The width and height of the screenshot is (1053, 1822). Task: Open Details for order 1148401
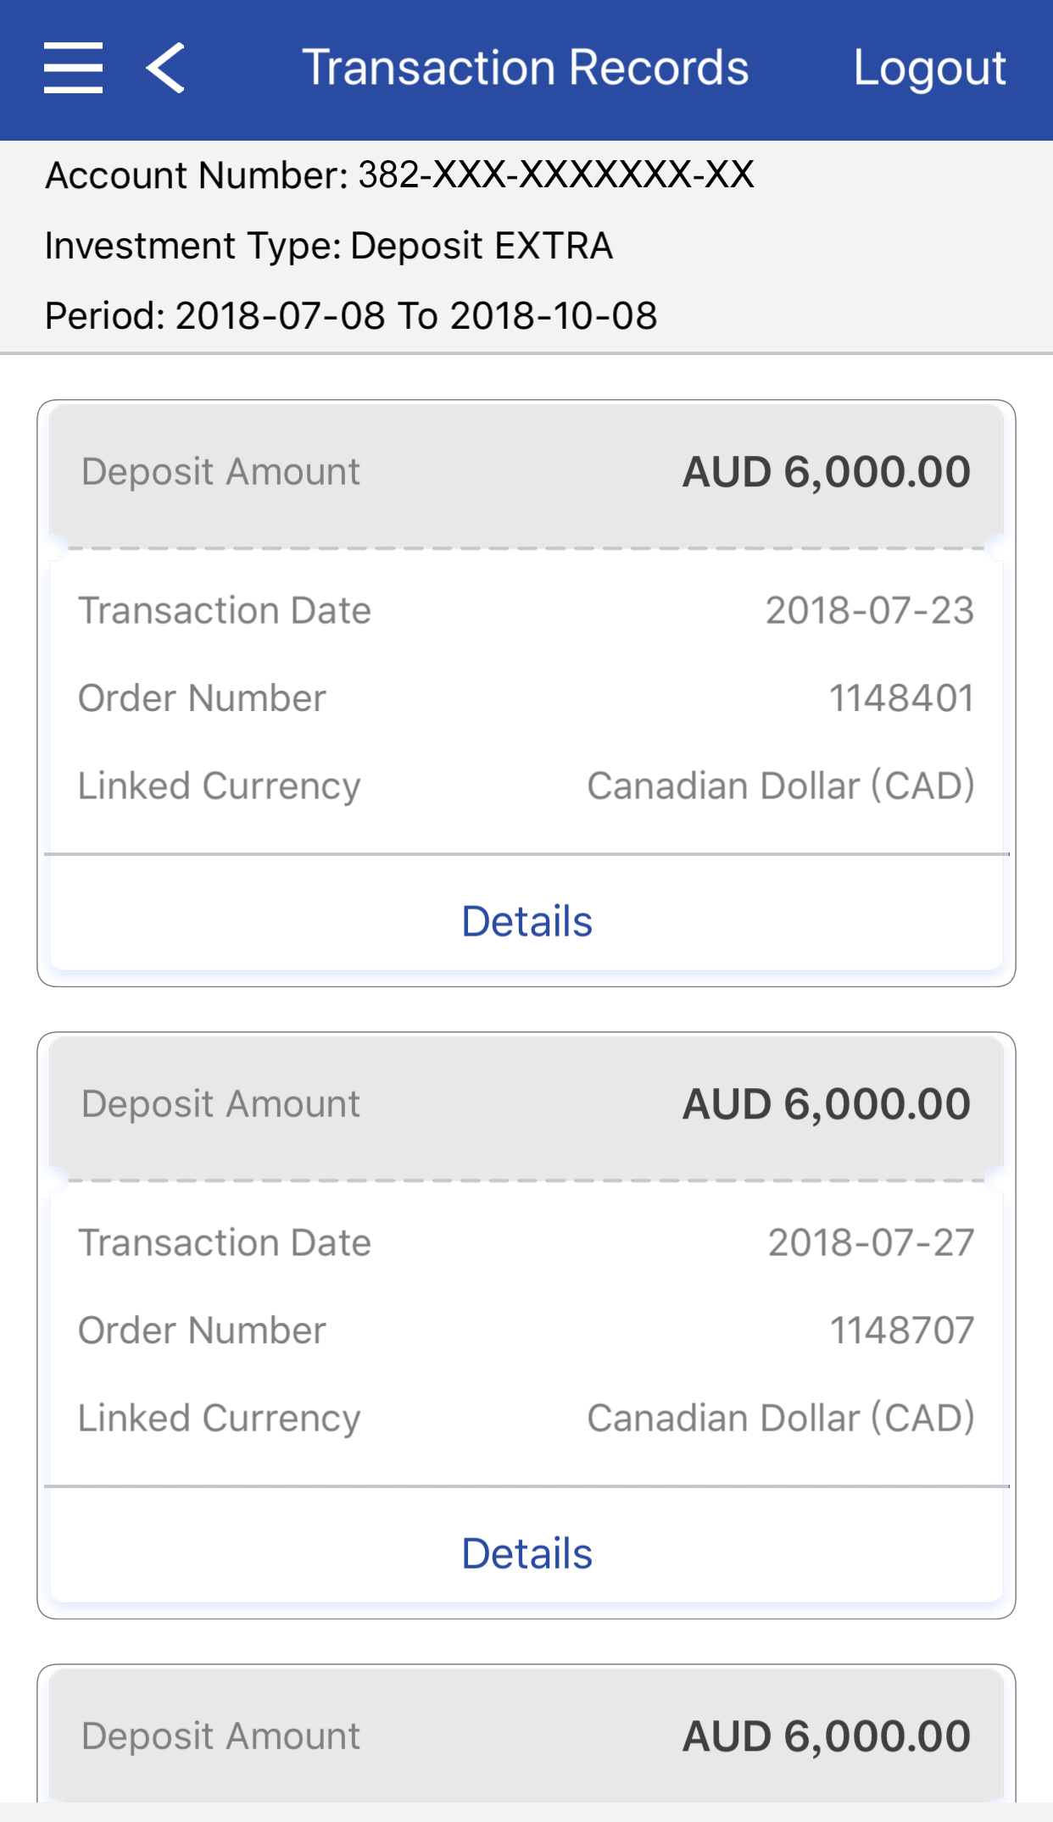526,921
